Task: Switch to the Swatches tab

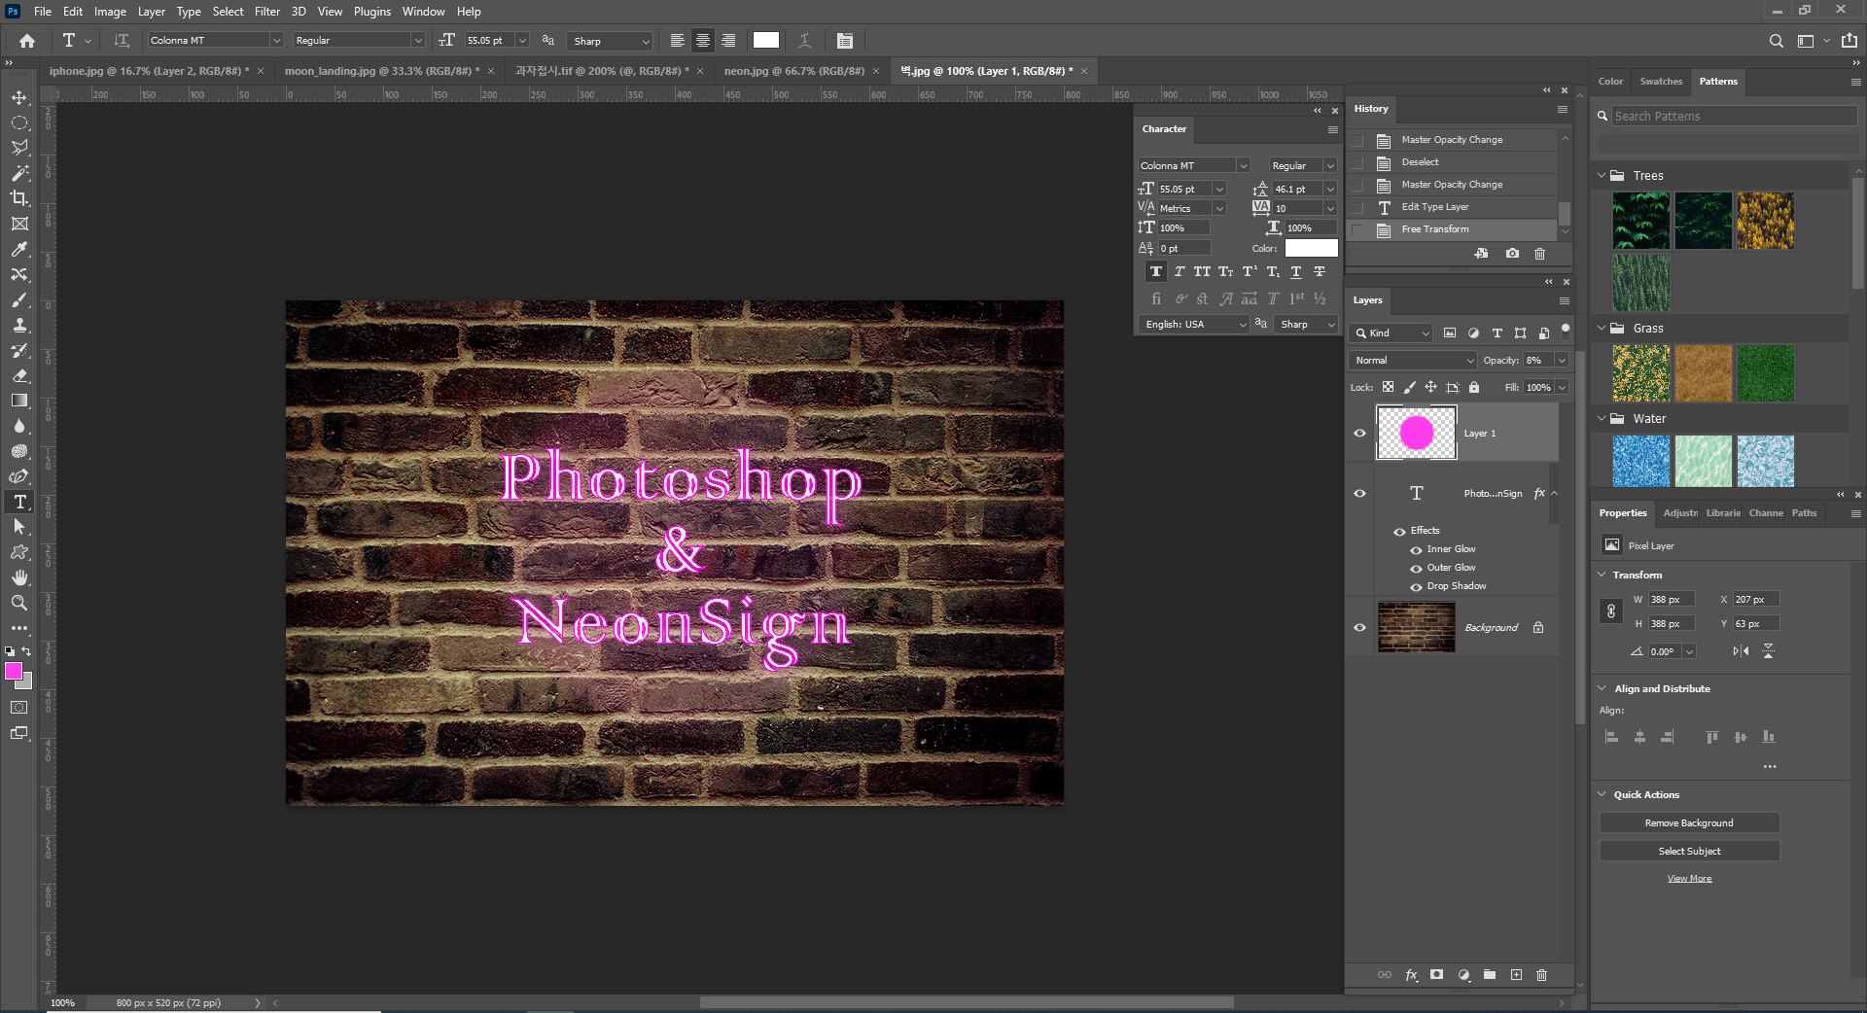Action: [x=1661, y=82]
